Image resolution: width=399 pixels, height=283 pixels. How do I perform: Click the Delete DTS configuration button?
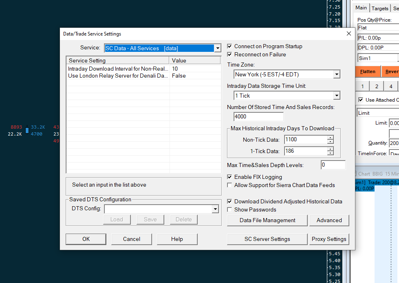coord(184,220)
